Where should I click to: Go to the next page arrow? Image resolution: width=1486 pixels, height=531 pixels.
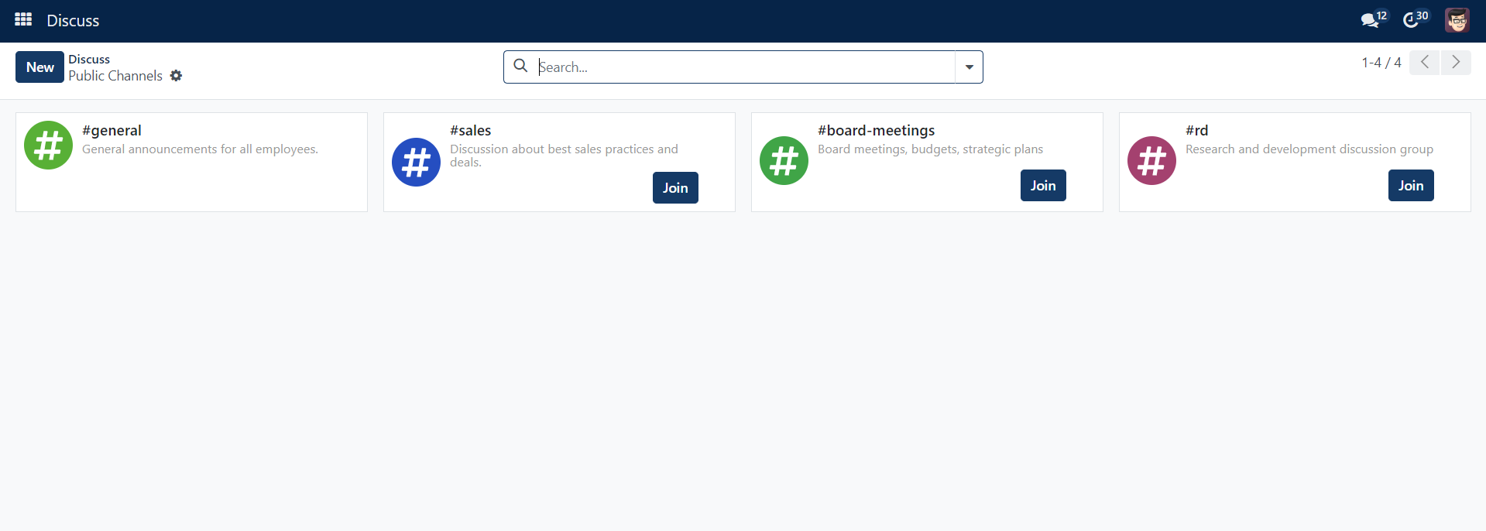pyautogui.click(x=1456, y=63)
